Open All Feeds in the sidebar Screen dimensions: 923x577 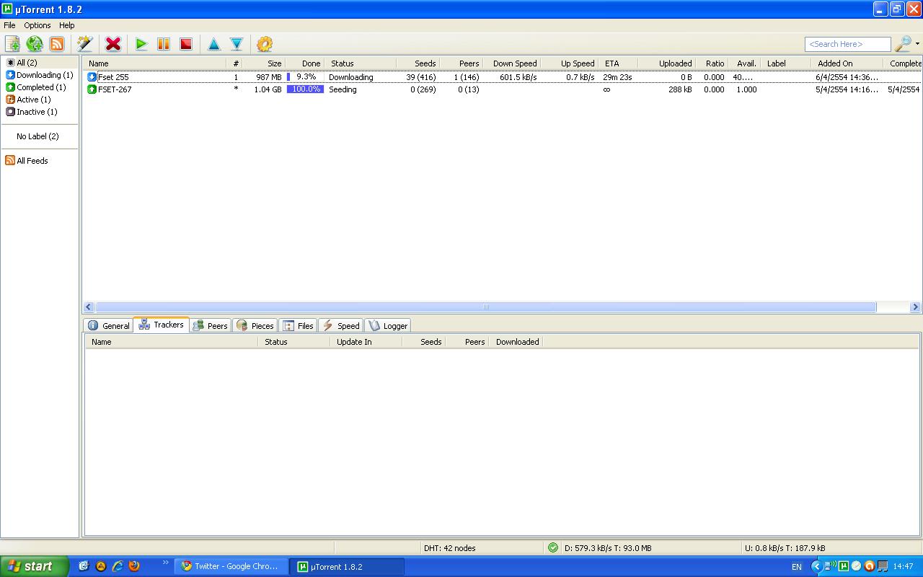coord(27,161)
